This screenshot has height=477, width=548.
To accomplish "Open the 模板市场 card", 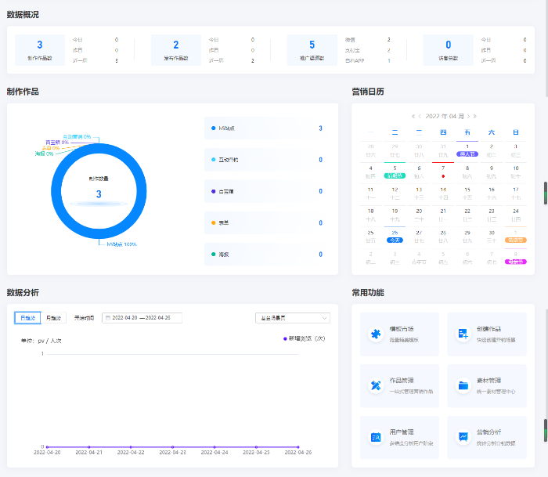I will point(399,334).
